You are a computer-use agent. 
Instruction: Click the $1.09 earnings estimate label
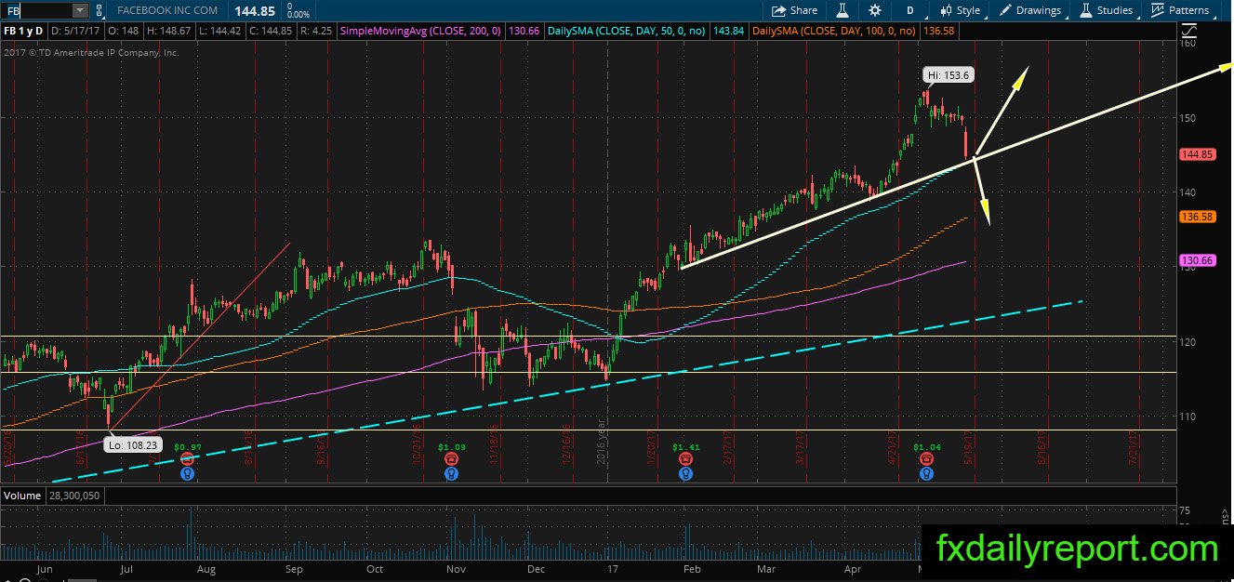tap(451, 447)
